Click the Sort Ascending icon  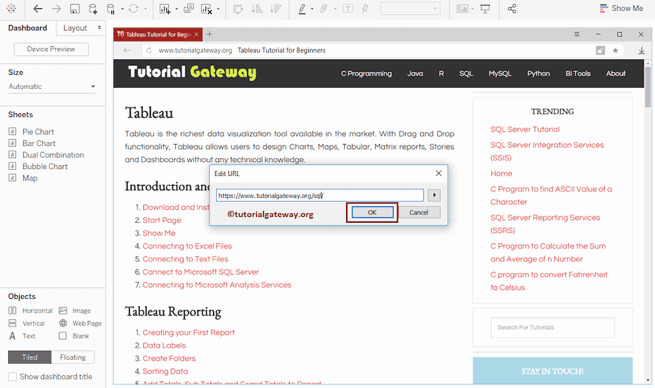pyautogui.click(x=257, y=9)
